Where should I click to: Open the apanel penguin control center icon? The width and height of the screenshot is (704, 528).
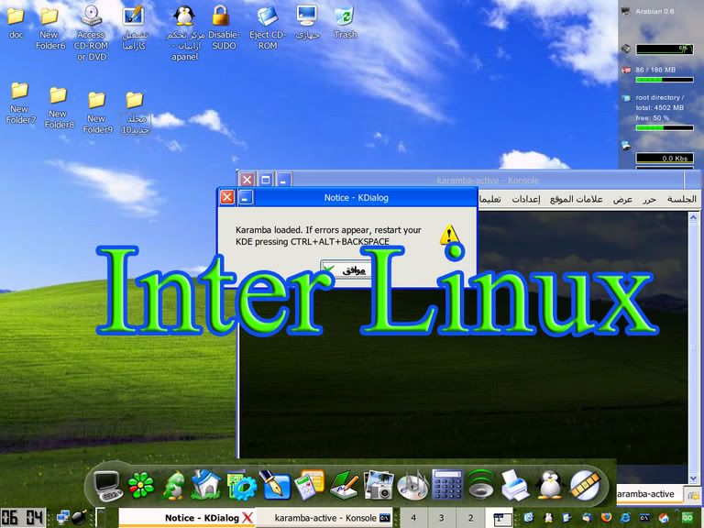click(184, 32)
